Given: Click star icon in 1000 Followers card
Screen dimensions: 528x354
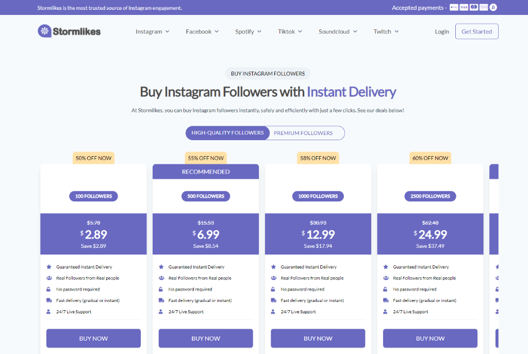Looking at the screenshot, I should 273,267.
